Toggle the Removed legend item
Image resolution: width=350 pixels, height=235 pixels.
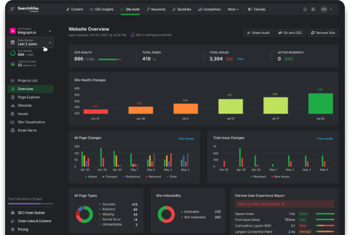(153, 177)
